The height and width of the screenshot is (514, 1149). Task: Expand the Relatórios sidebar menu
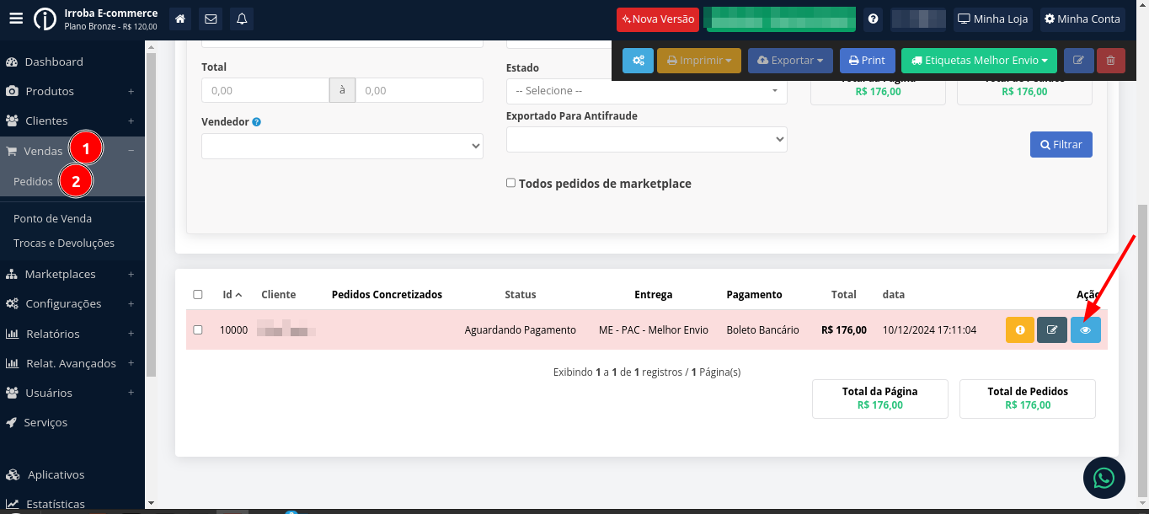point(72,334)
